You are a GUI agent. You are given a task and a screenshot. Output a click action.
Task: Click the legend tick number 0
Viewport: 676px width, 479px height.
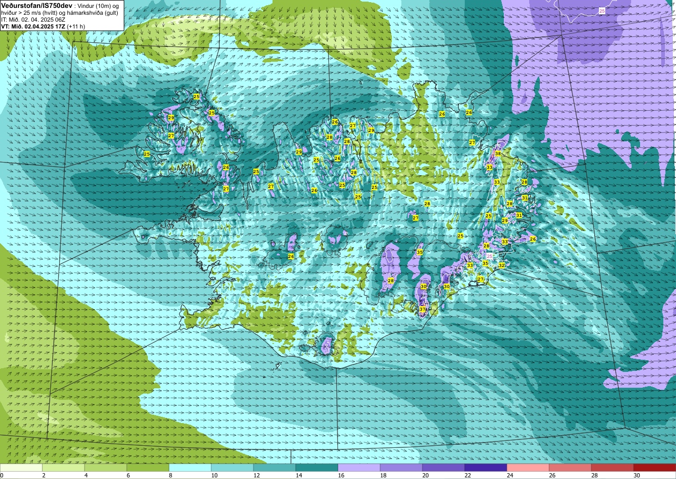point(2,475)
